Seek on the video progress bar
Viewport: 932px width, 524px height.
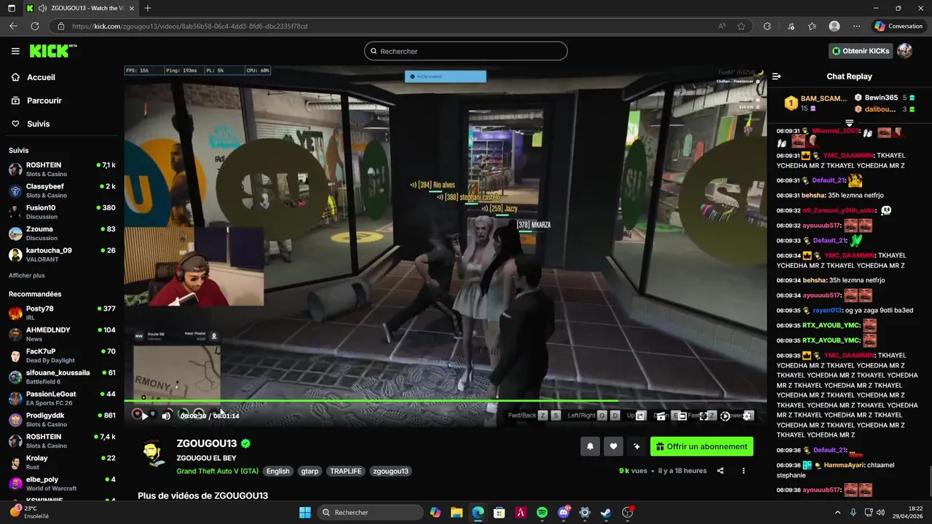[x=445, y=400]
